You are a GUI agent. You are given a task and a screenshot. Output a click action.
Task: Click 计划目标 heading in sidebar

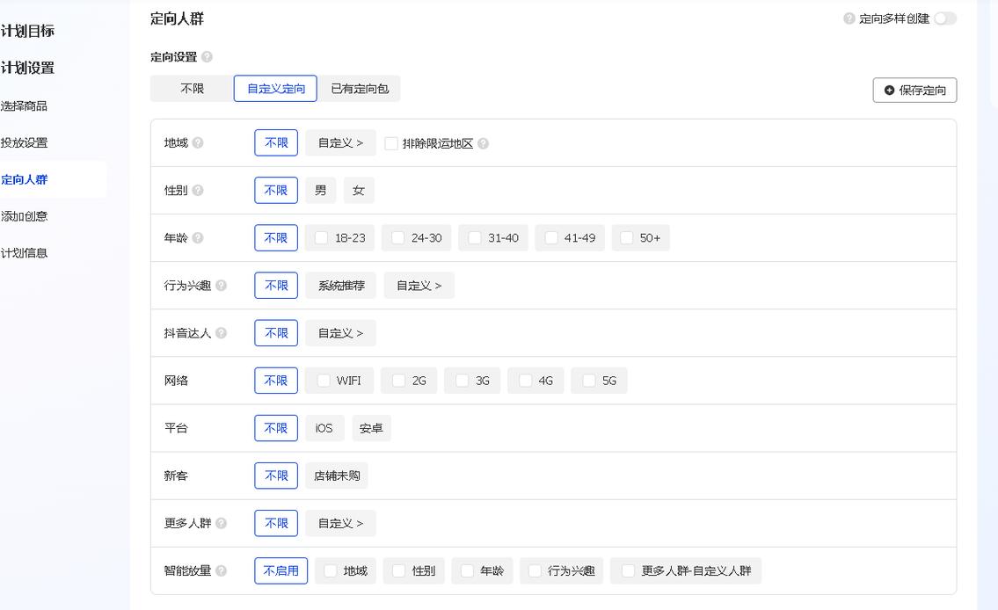(x=27, y=31)
